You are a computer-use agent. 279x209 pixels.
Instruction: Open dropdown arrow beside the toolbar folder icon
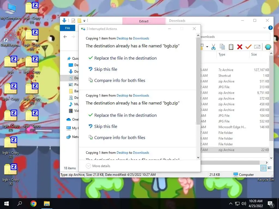coord(207,47)
